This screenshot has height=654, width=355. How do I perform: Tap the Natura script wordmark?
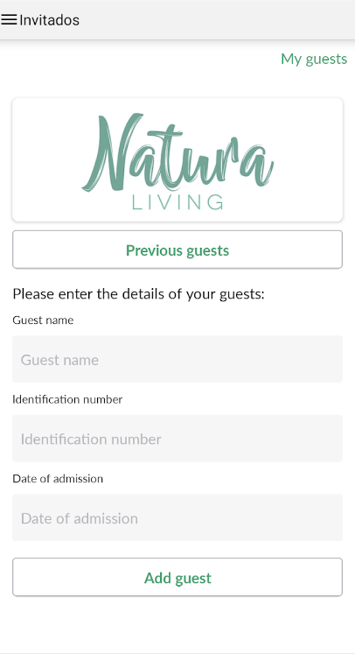(177, 152)
